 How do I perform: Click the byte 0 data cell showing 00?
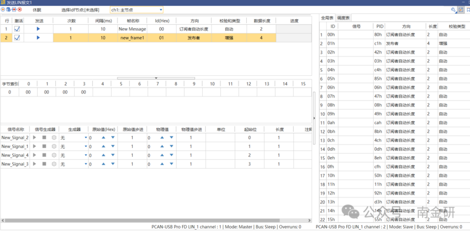[x=28, y=92]
